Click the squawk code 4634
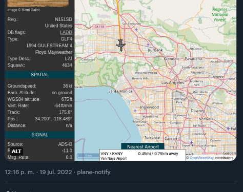The image size is (243, 192). point(67,65)
